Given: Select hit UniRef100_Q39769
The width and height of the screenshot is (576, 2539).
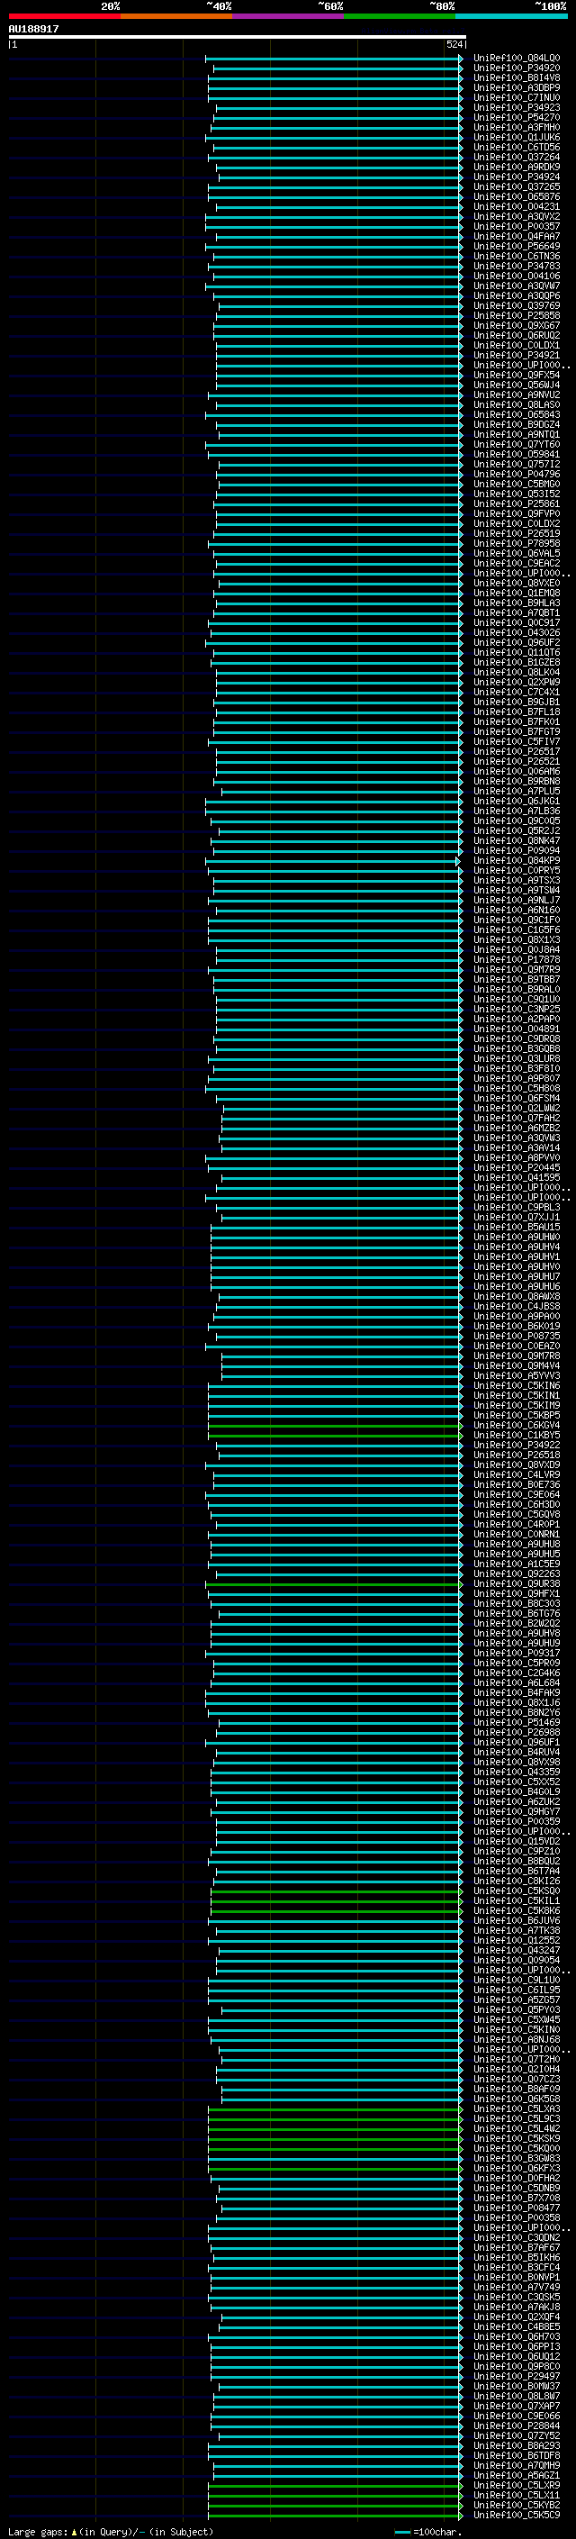Looking at the screenshot, I should coord(517,305).
